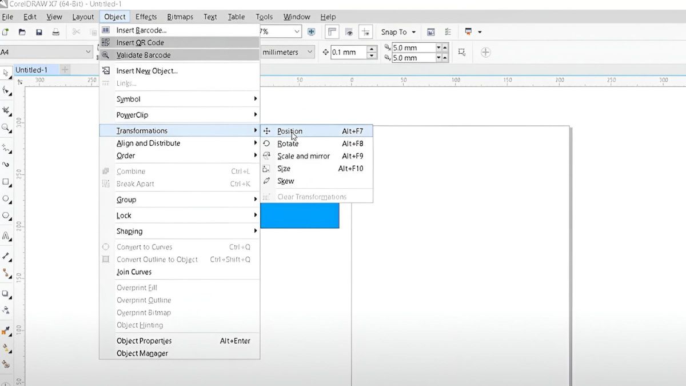Image resolution: width=686 pixels, height=386 pixels.
Task: Toggle the Show Rulers button
Action: click(332, 32)
